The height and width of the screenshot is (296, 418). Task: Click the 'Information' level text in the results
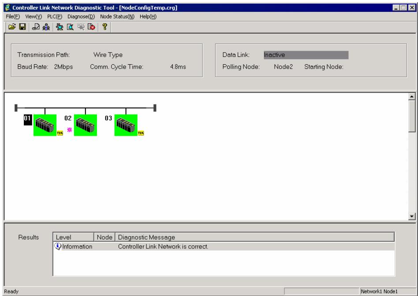coord(77,246)
